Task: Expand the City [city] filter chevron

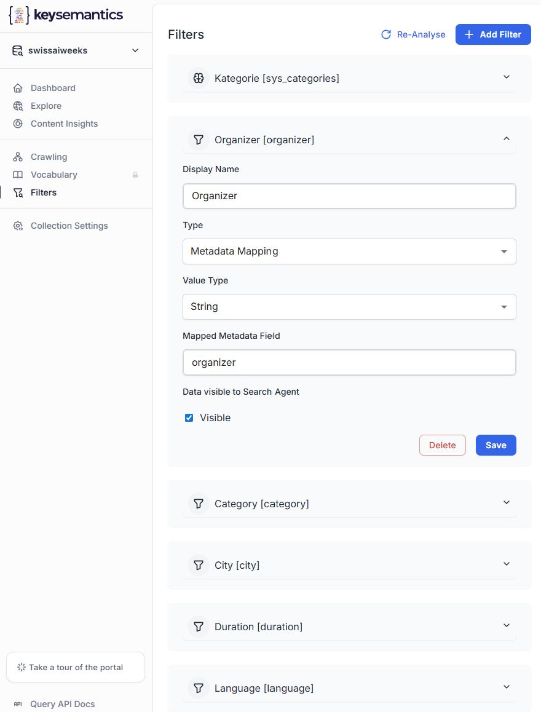Action: [x=507, y=564]
